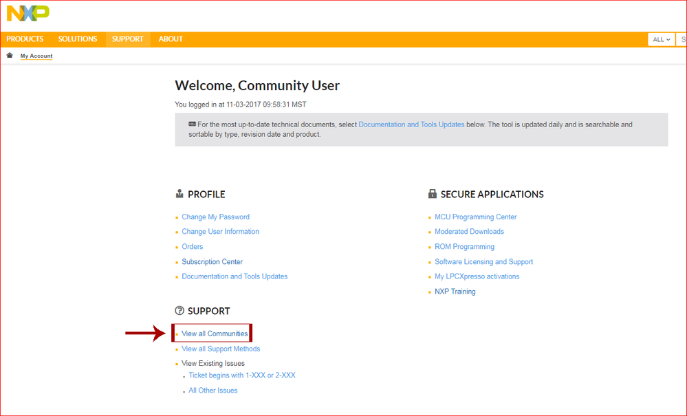The height and width of the screenshot is (416, 687).
Task: Click View all Support Methods
Action: pyautogui.click(x=221, y=349)
